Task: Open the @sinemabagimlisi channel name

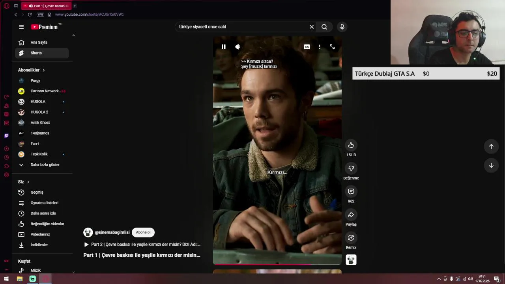Action: coord(112,232)
